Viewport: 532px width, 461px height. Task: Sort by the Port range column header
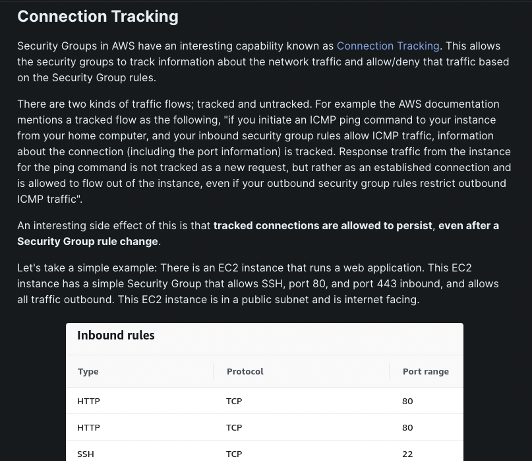[x=425, y=371]
